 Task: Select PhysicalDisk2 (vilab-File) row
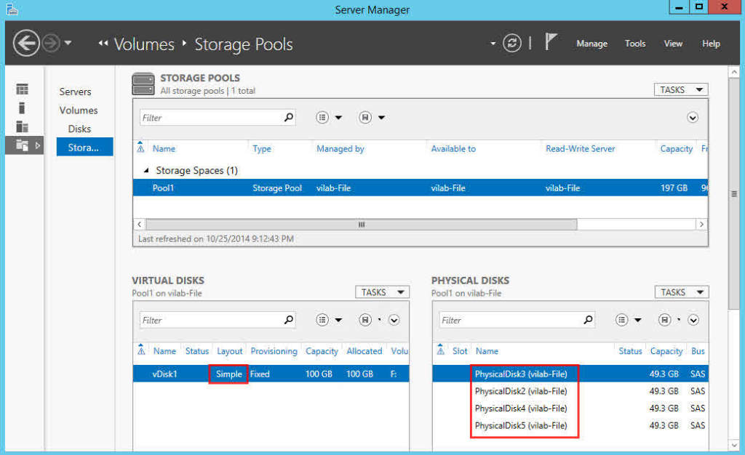(570, 391)
